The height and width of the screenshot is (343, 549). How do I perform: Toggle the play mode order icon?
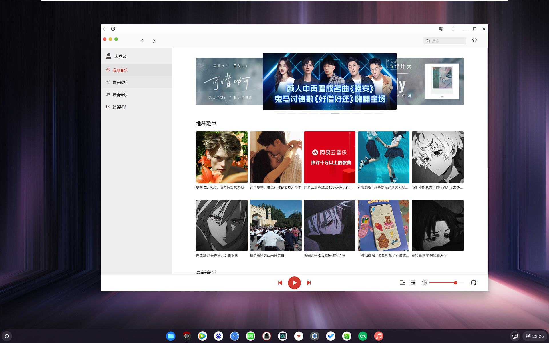402,282
